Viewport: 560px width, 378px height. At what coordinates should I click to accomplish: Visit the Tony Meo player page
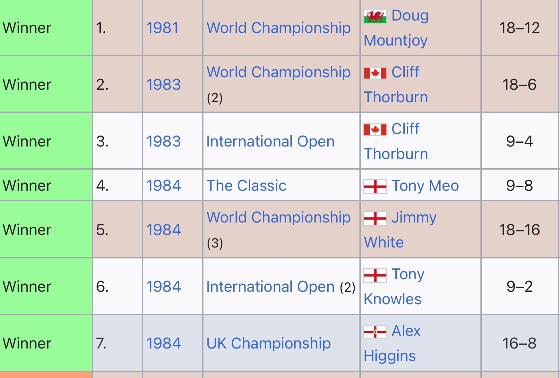[x=425, y=186]
